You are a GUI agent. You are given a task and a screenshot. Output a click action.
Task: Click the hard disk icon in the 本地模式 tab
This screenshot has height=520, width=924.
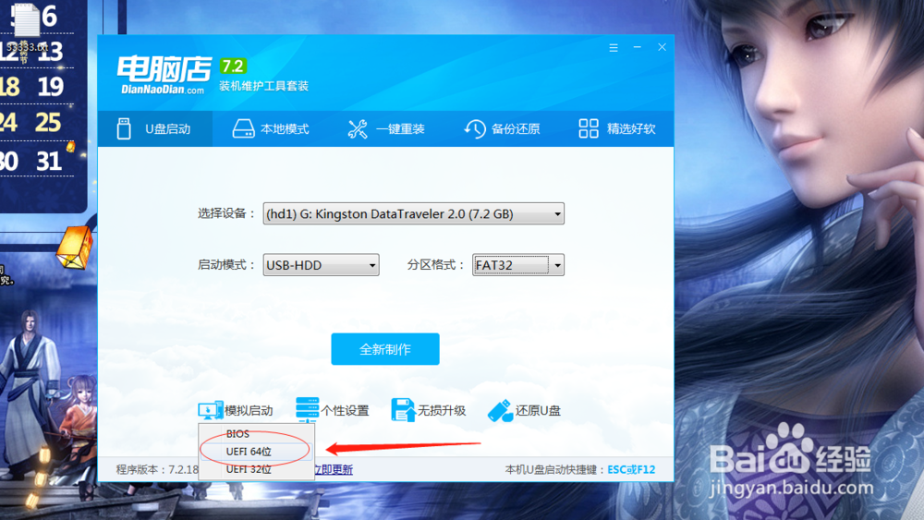tap(243, 128)
